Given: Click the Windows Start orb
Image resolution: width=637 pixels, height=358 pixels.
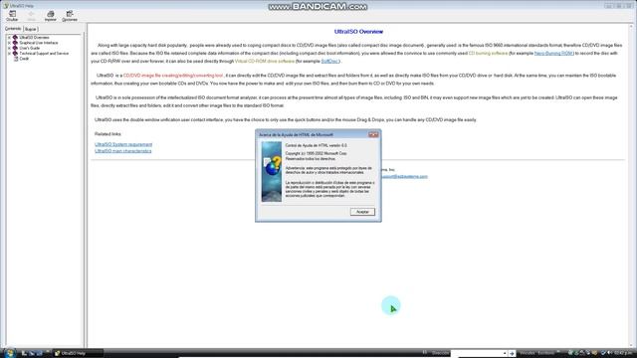Looking at the screenshot, I should point(9,353).
